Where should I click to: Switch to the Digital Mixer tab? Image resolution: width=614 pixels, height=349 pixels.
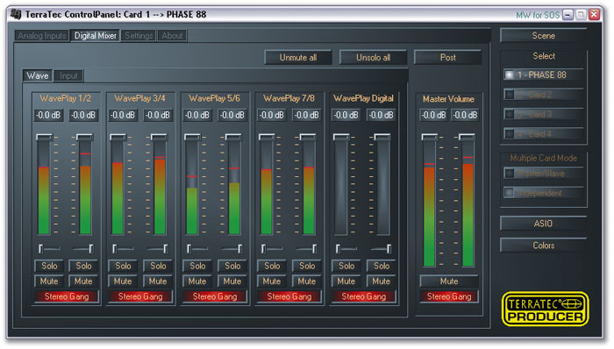(x=95, y=36)
